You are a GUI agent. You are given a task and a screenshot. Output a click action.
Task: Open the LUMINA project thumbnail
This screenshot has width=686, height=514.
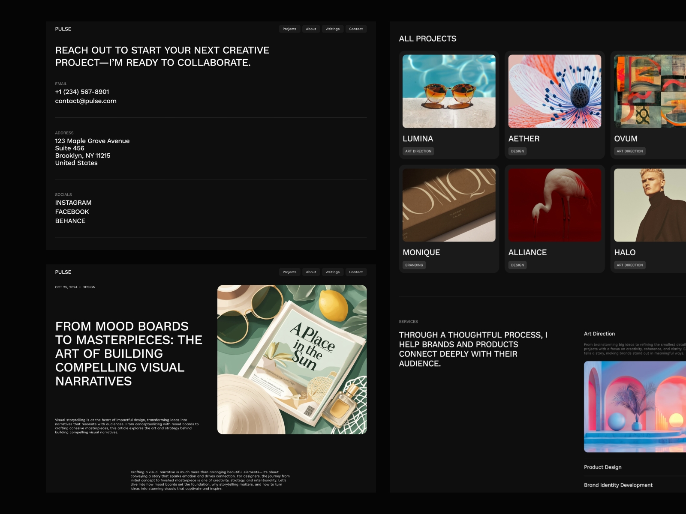click(x=449, y=90)
